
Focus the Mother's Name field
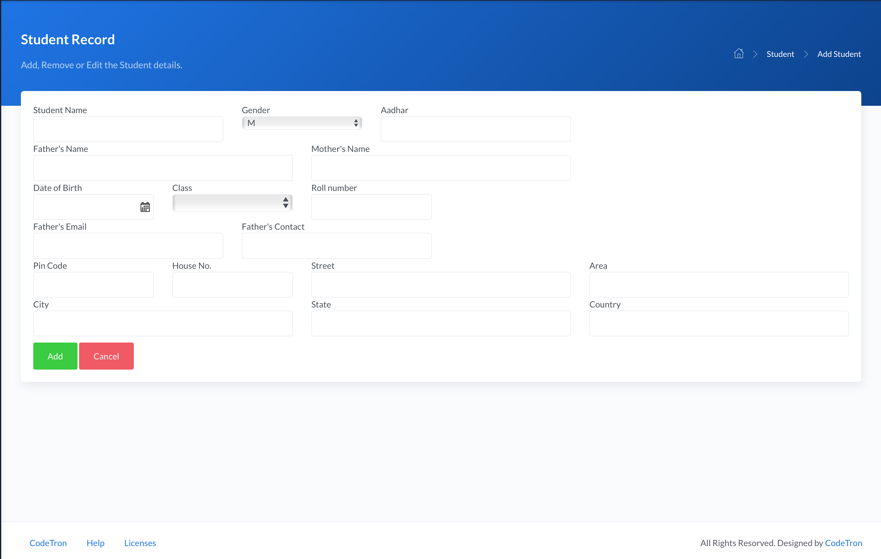tap(440, 168)
